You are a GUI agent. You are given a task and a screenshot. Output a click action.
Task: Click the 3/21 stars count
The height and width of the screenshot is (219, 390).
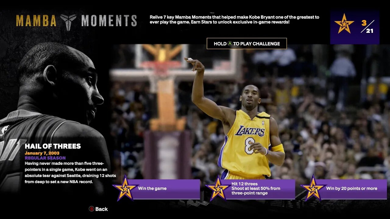click(367, 27)
